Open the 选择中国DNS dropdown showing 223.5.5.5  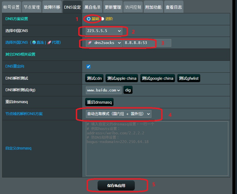104,31
